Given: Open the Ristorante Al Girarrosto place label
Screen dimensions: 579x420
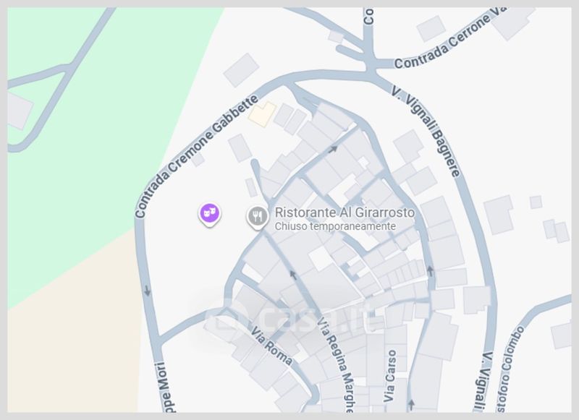Looking at the screenshot, I should pos(345,213).
